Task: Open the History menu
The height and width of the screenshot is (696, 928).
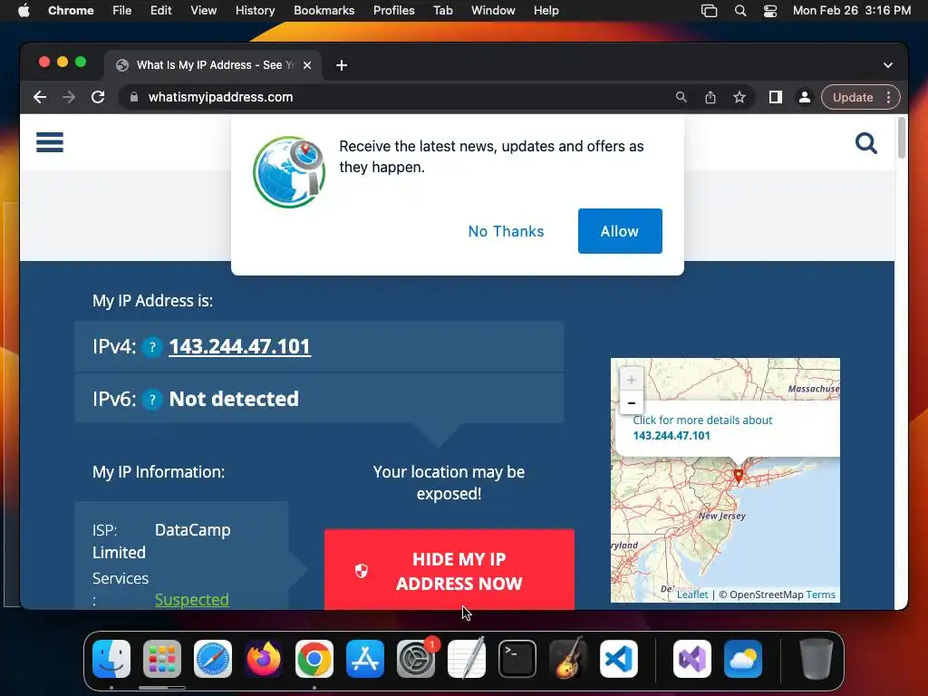Action: point(255,10)
